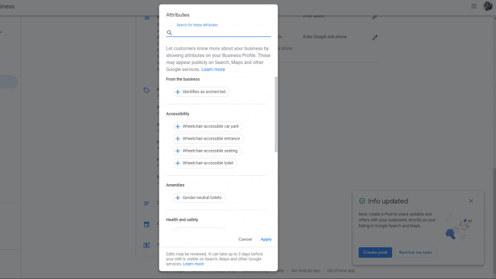496x279 pixels.
Task: Add Wheelchair-accessible toilet attribute
Action: (x=205, y=163)
